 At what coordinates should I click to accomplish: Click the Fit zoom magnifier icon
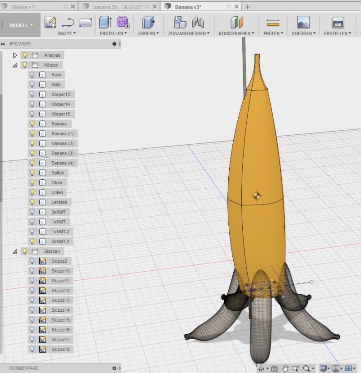point(306,368)
